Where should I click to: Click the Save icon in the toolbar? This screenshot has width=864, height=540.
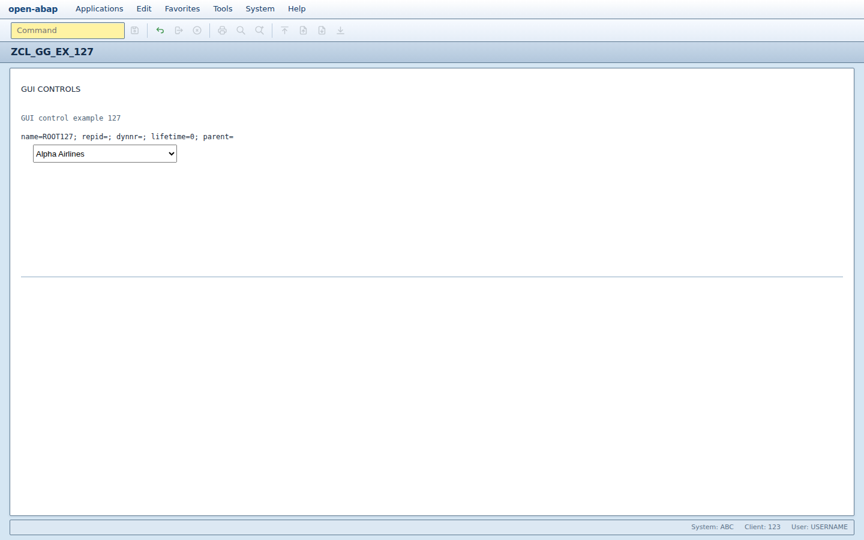tap(135, 31)
